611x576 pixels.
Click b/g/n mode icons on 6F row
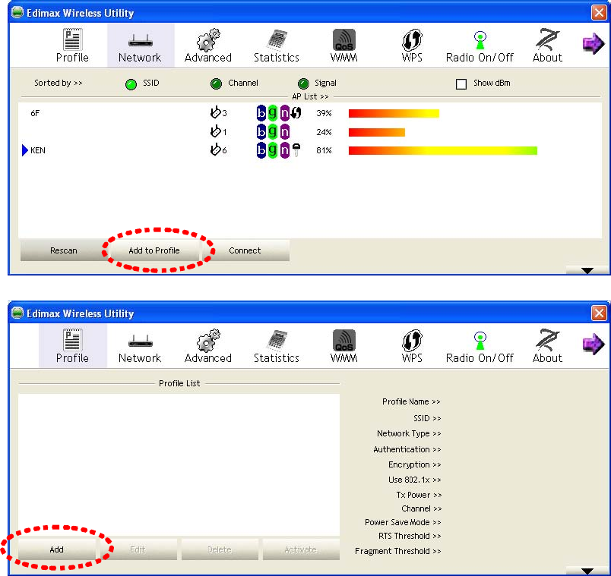(273, 113)
